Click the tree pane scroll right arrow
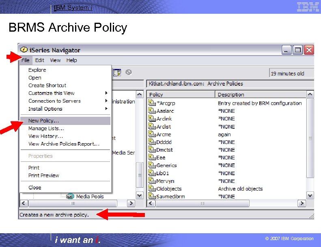 tap(131, 203)
